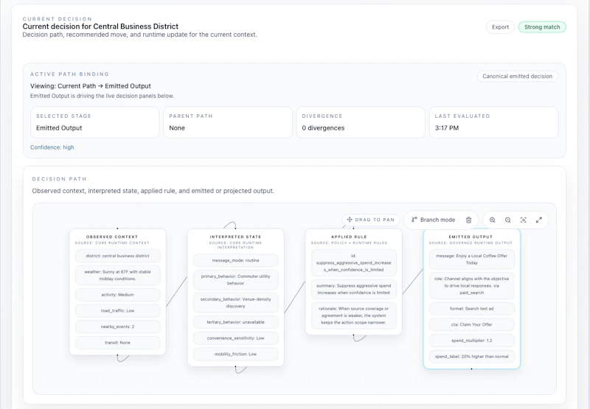
Task: Click 'mobility_friction: Low' field
Action: point(235,354)
